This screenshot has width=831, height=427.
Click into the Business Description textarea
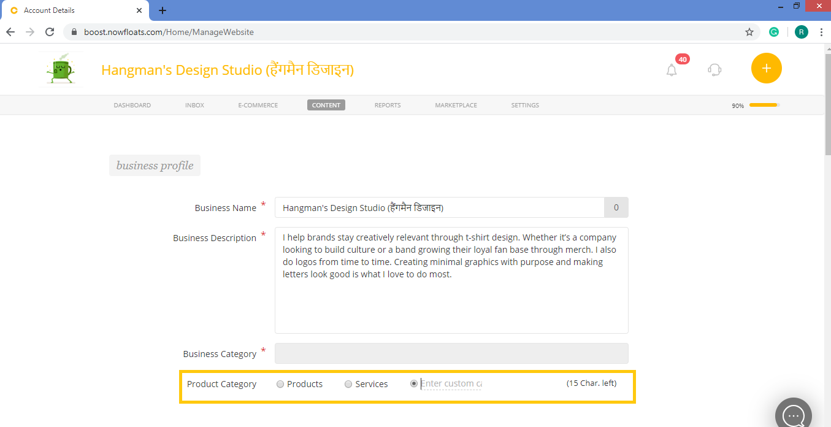click(x=451, y=280)
